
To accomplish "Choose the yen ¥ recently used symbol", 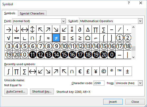I will [x=96, y=71].
